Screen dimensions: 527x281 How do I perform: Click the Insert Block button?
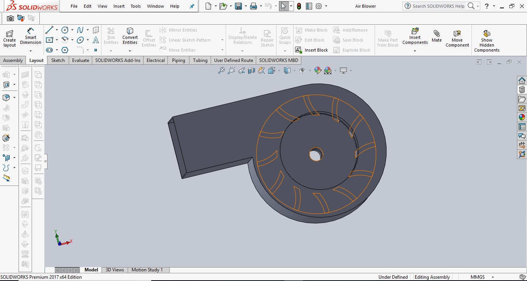pos(312,50)
